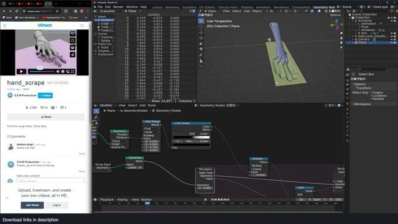Select the Select Box tool in viewport
This screenshot has height=224, width=398.
(201, 21)
